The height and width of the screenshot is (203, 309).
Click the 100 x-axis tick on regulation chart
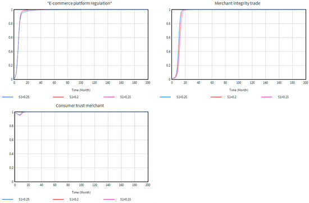(81, 83)
